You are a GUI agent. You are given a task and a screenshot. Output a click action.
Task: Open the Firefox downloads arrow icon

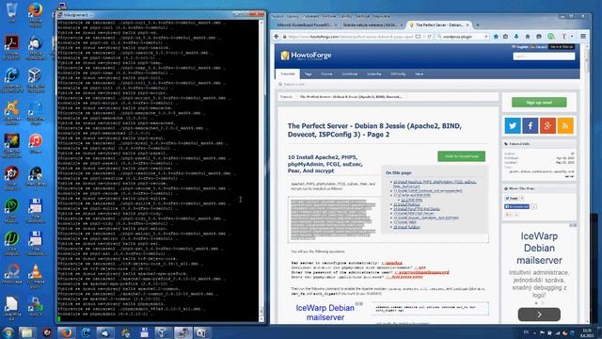point(516,37)
